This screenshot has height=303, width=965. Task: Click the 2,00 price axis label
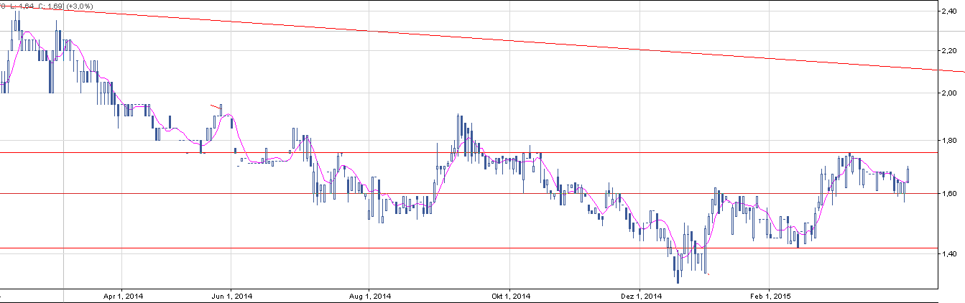click(951, 93)
